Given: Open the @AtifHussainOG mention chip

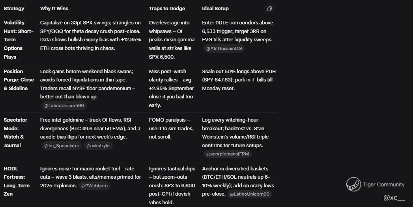Looking at the screenshot, I should click(x=224, y=48).
